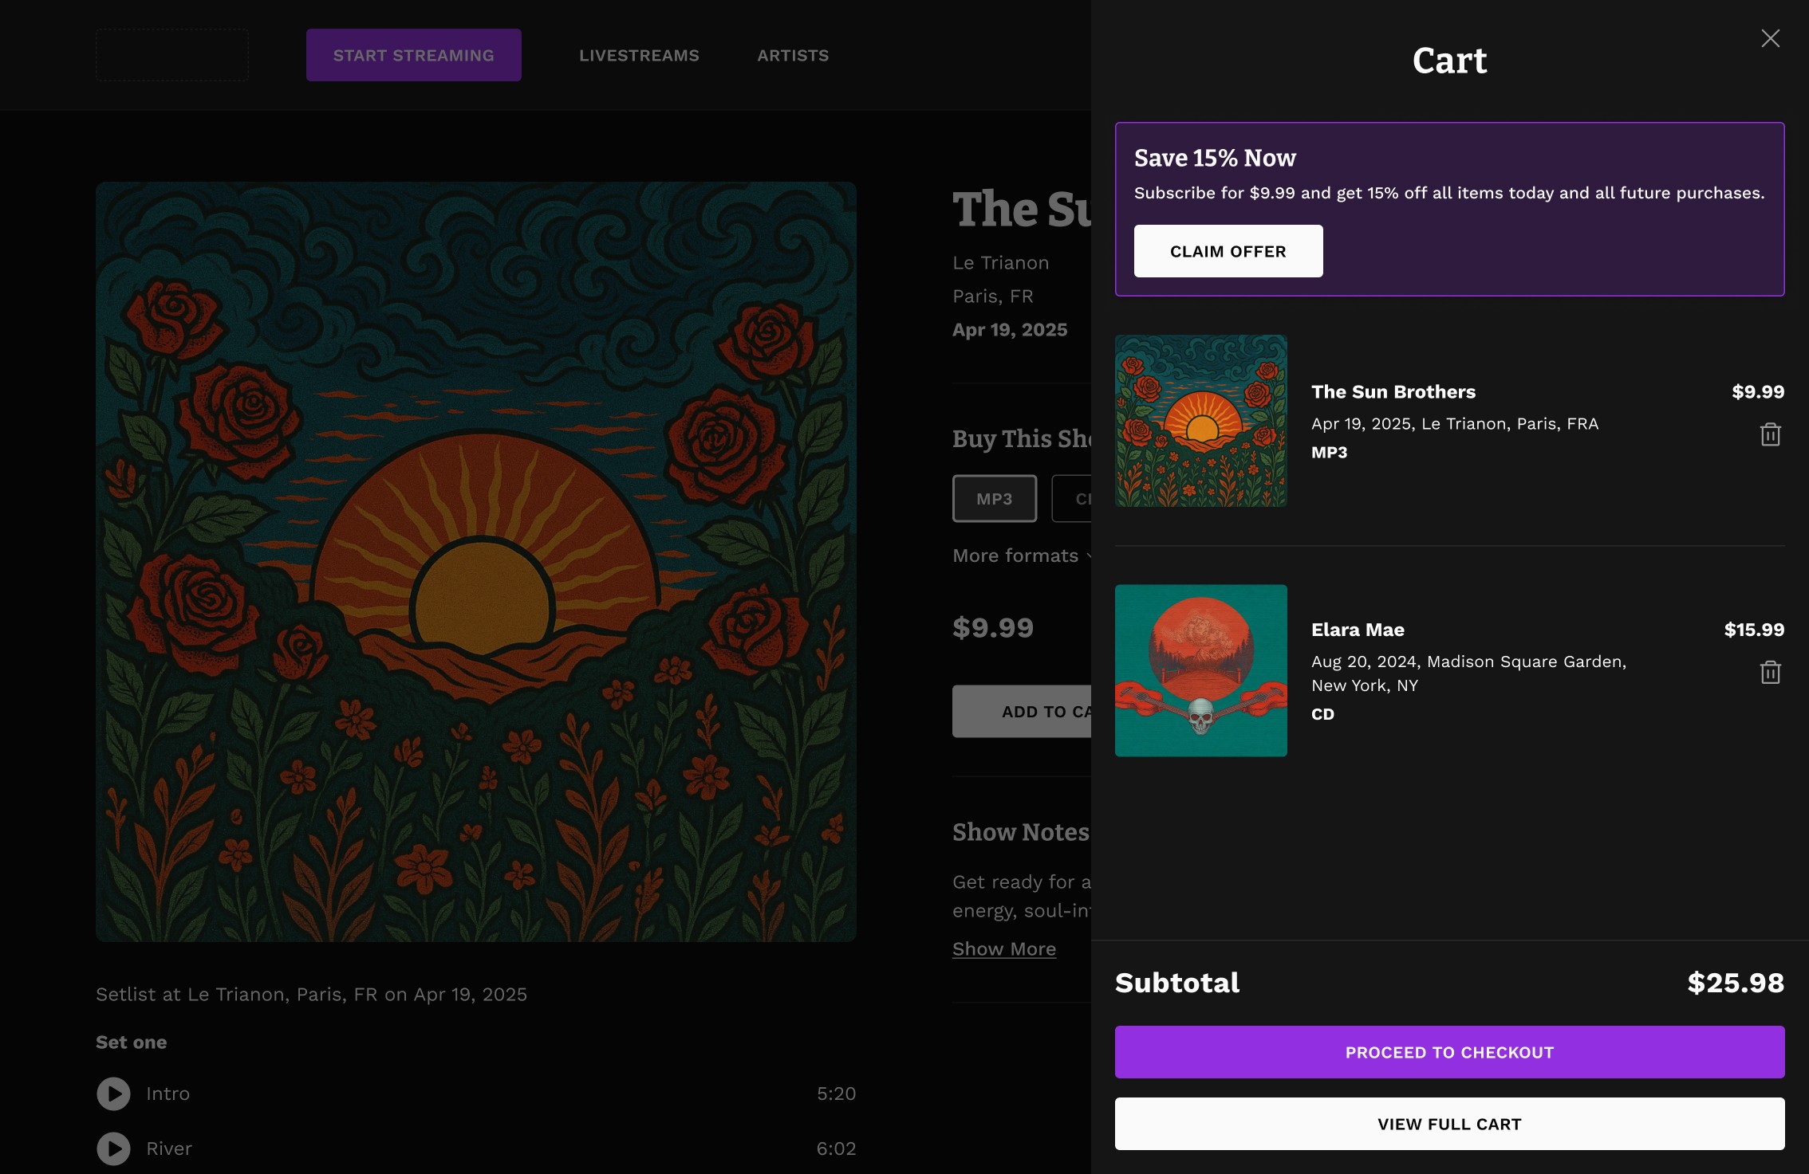Open Elara Mae album cover thumbnail
The width and height of the screenshot is (1809, 1174).
point(1200,670)
